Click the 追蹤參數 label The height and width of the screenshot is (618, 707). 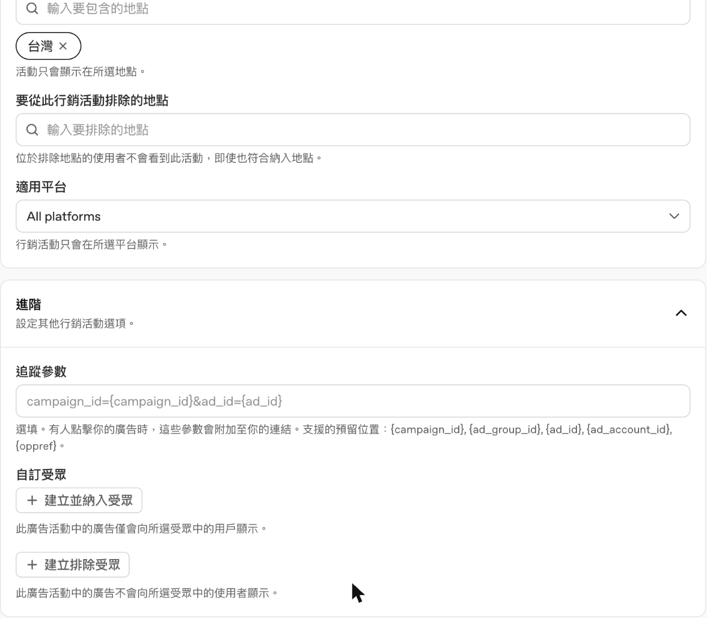tap(41, 372)
